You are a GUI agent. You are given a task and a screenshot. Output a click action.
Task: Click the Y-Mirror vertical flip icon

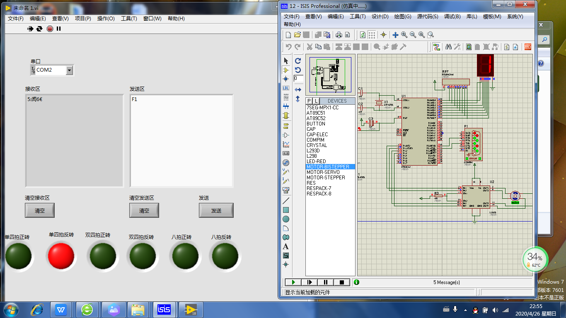click(298, 99)
